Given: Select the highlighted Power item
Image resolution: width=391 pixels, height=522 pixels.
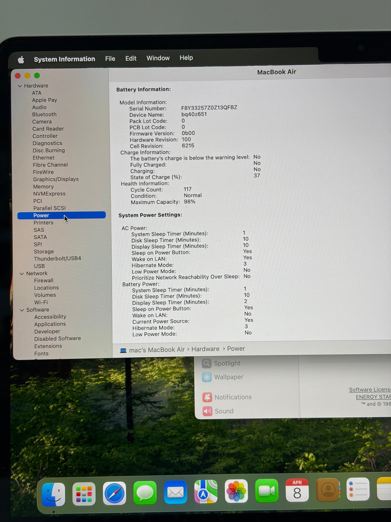Looking at the screenshot, I should pyautogui.click(x=61, y=215).
